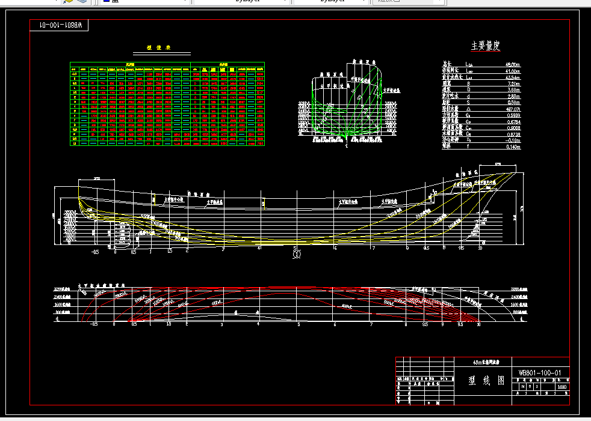Select the 3.60m depth value
This screenshot has height=421, width=591.
[513, 90]
